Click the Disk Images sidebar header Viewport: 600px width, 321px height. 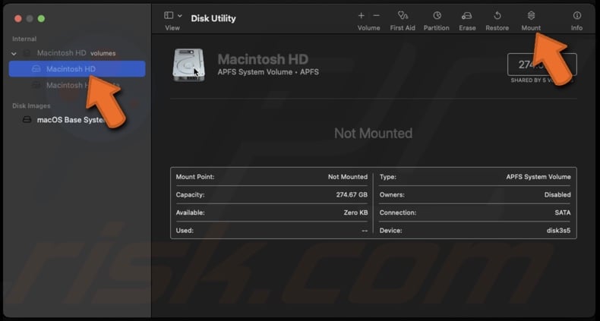(31, 105)
